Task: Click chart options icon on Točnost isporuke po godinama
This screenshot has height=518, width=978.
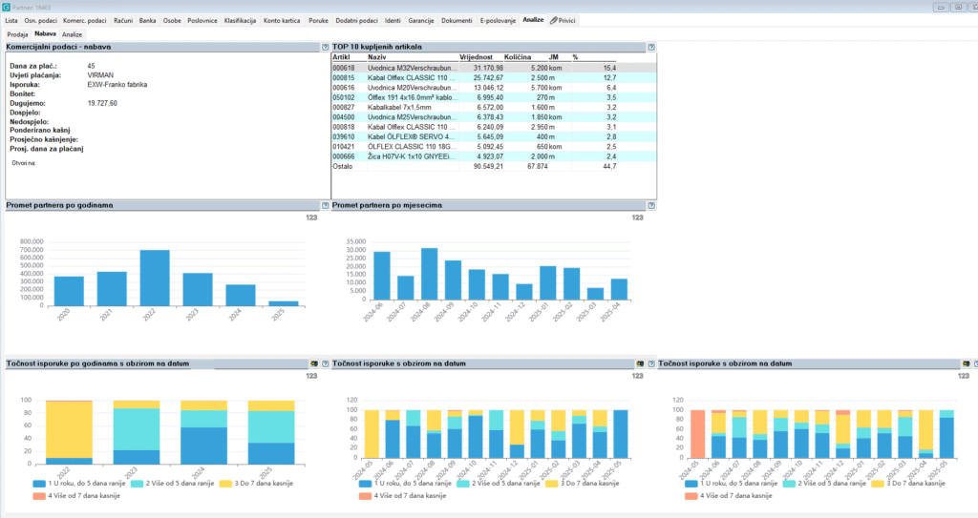Action: pyautogui.click(x=314, y=363)
